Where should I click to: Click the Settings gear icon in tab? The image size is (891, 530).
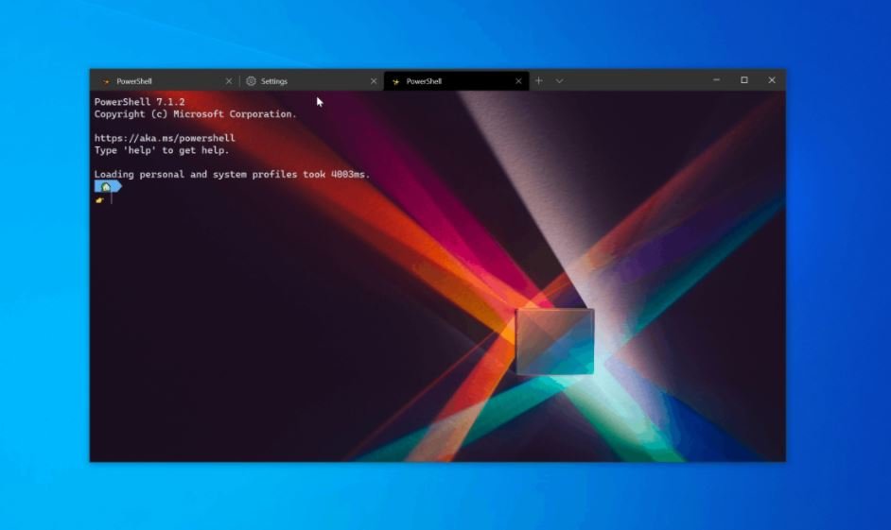[x=251, y=81]
